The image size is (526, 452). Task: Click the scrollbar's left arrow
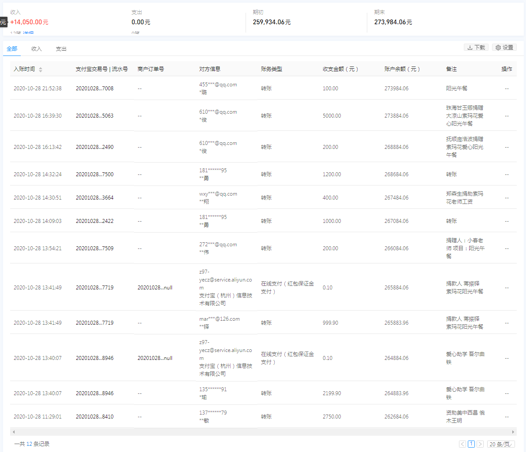(x=14, y=432)
